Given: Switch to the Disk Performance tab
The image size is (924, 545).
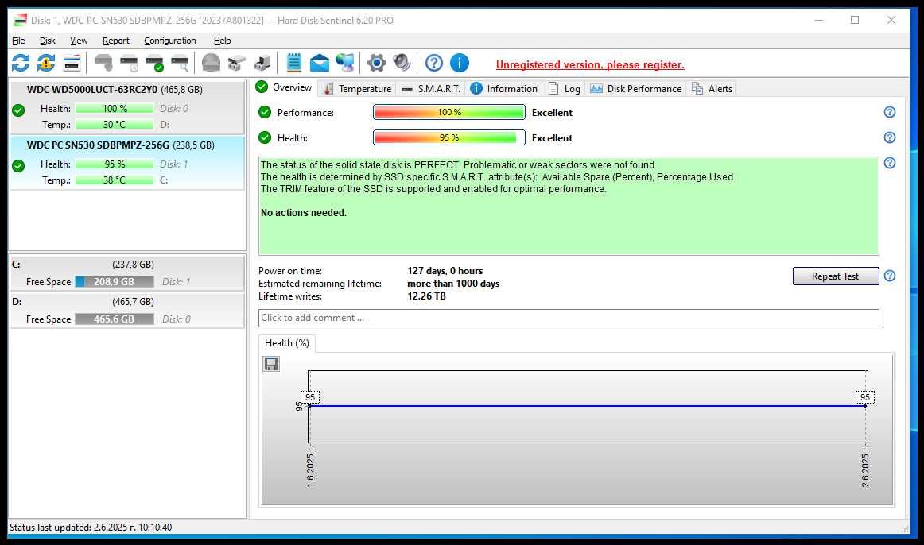Looking at the screenshot, I should coord(636,88).
